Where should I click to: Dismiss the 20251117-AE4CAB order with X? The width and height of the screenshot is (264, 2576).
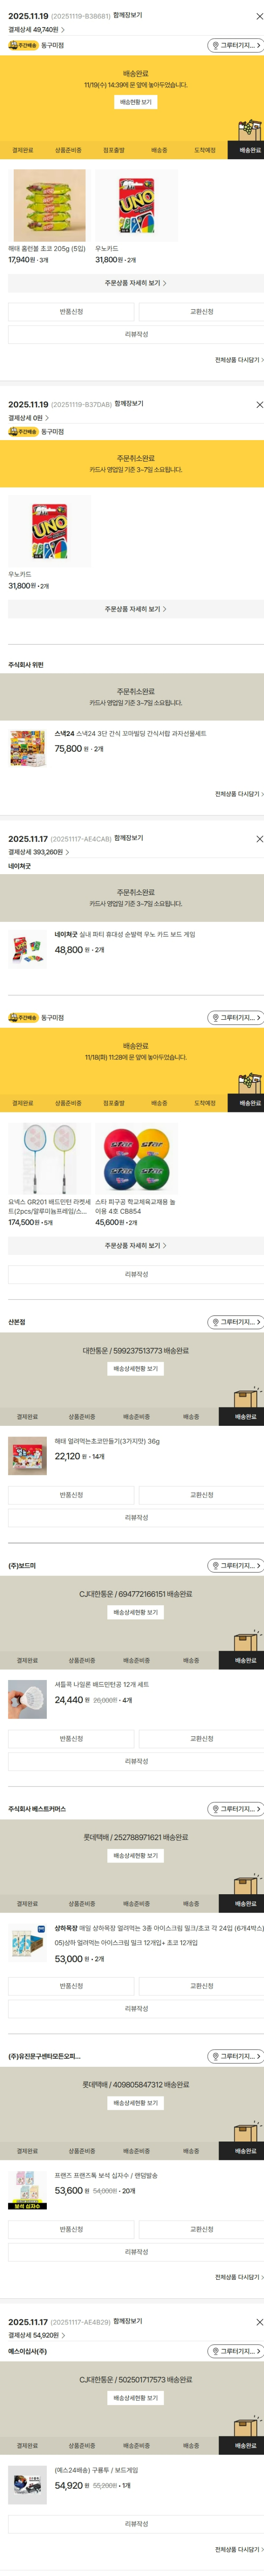pyautogui.click(x=259, y=838)
